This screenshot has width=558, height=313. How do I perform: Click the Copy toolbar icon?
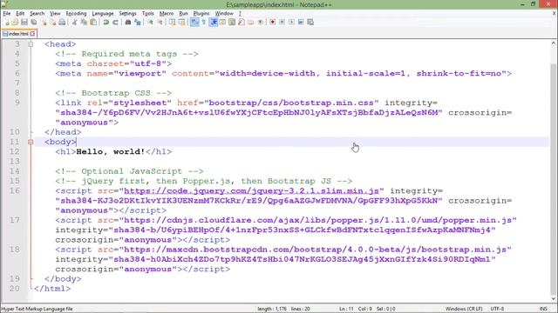click(x=84, y=22)
